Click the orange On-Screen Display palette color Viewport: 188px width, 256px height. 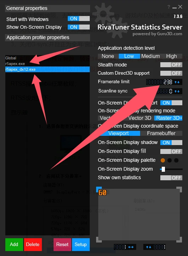click(163, 160)
